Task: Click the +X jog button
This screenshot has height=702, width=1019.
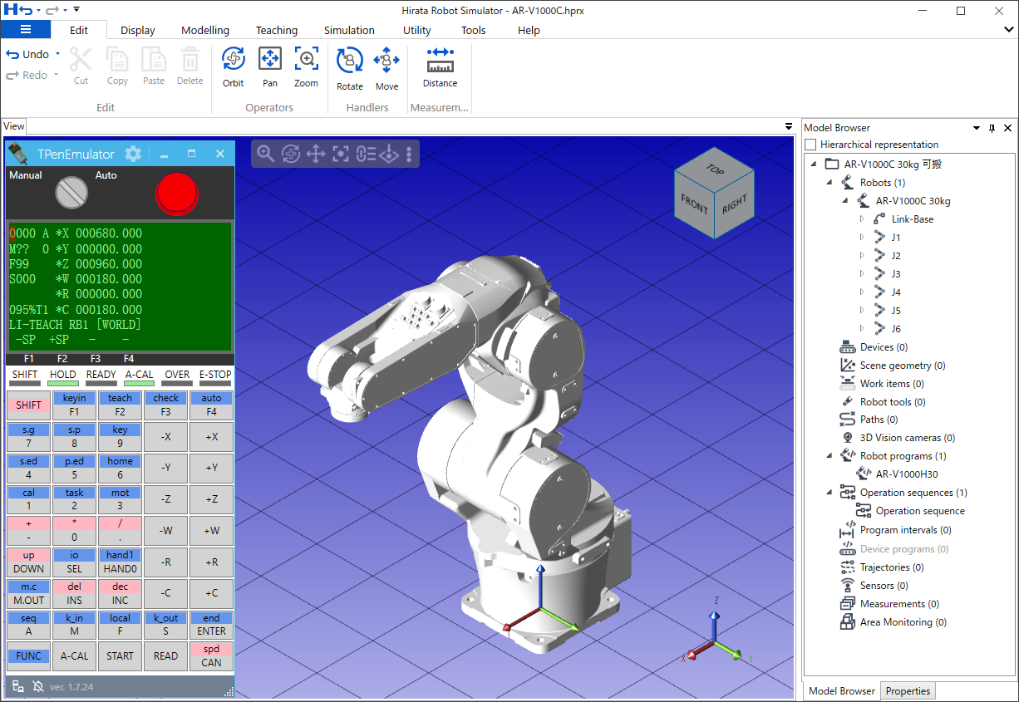Action: pyautogui.click(x=211, y=436)
